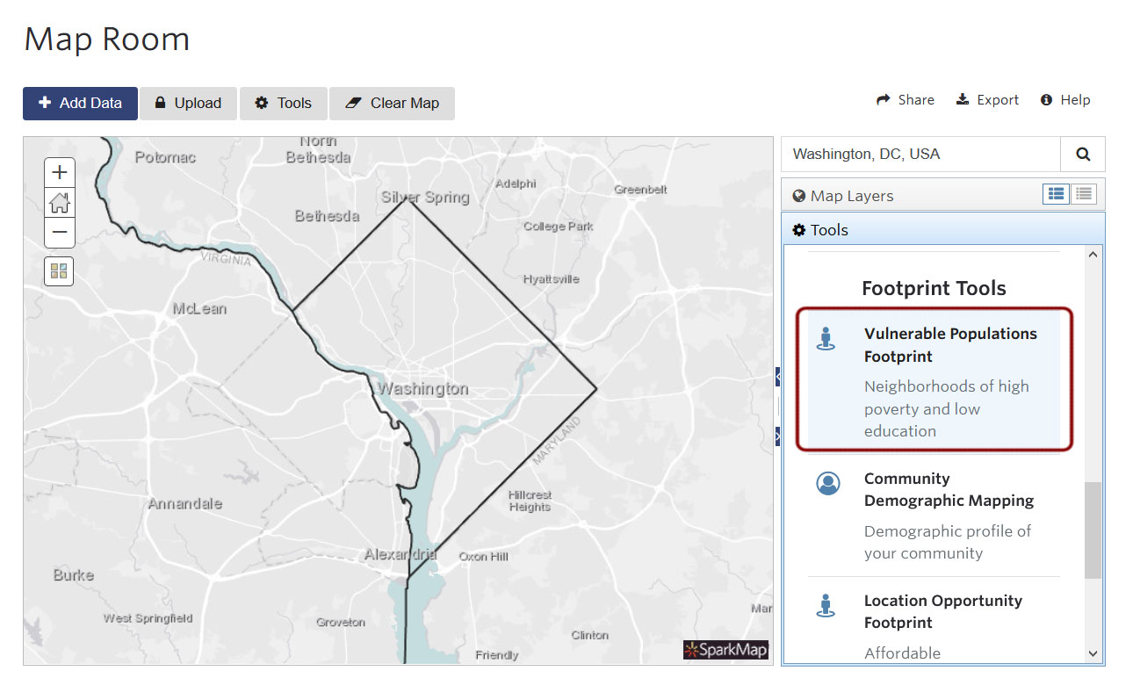Click the search magnifier icon
The height and width of the screenshot is (685, 1133).
1082,154
